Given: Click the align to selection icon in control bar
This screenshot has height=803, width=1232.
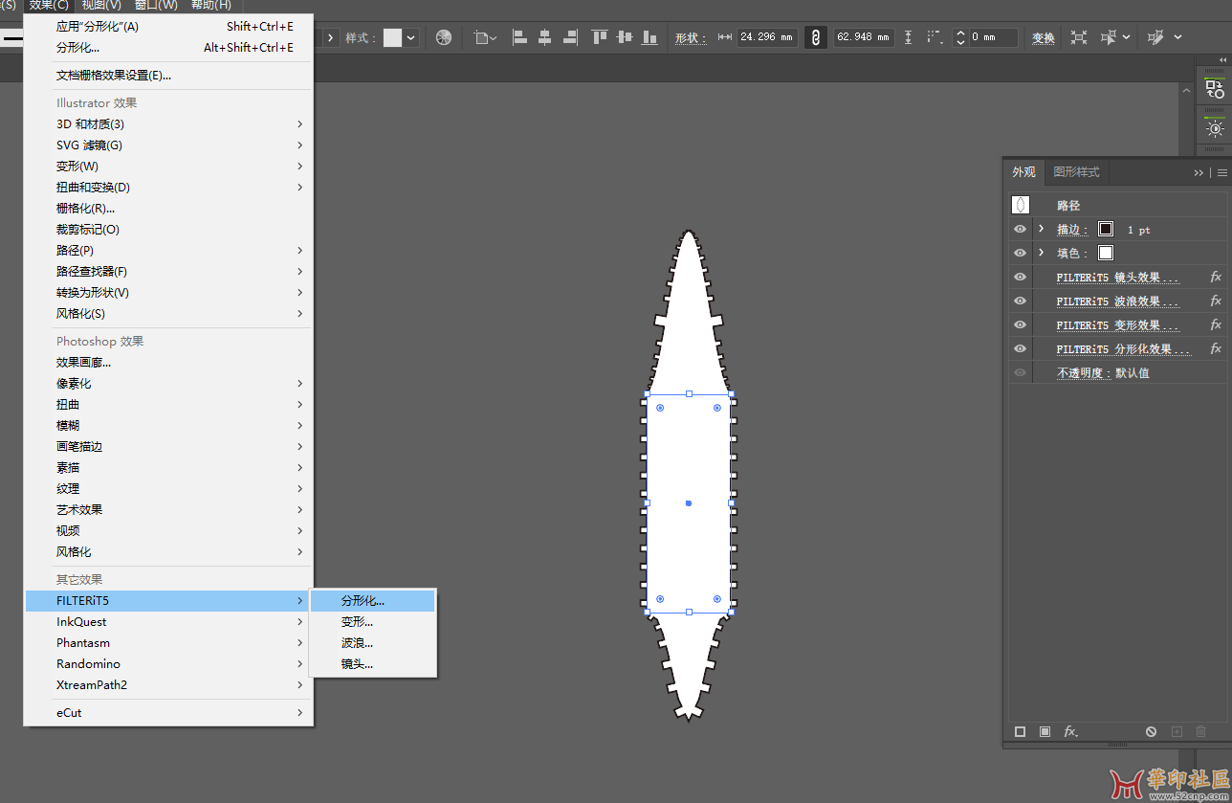Looking at the screenshot, I should pyautogui.click(x=486, y=37).
